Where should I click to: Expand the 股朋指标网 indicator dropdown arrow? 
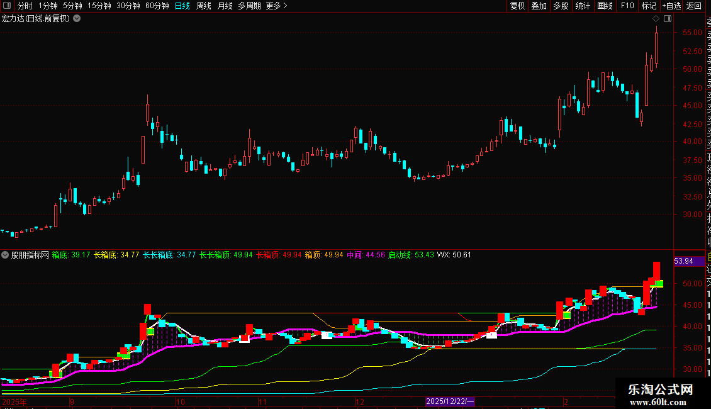(6, 255)
